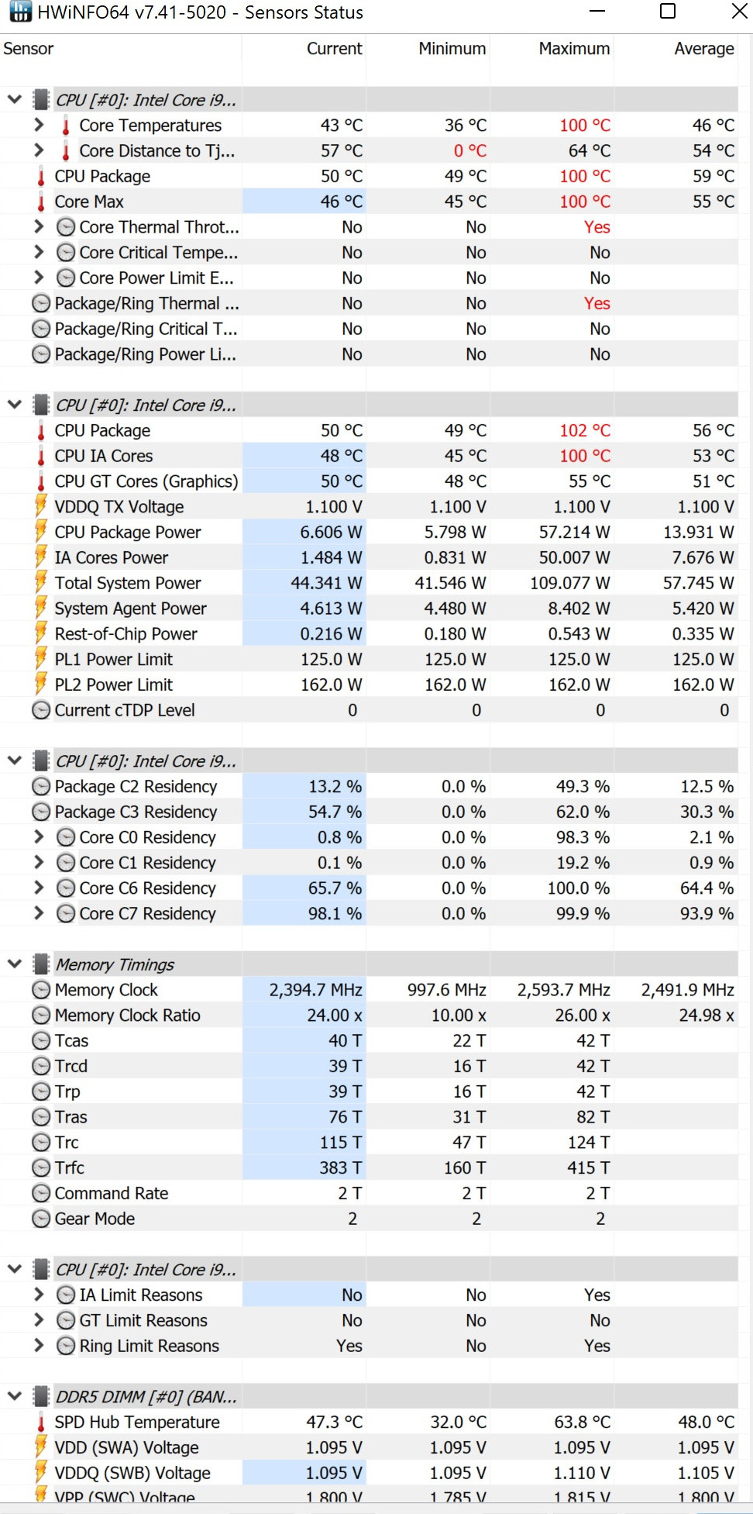Expand the Core Temperatures row
Image resolution: width=753 pixels, height=1514 pixels.
(x=39, y=125)
